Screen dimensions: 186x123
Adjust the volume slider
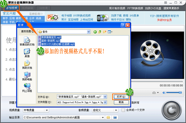point(174,93)
